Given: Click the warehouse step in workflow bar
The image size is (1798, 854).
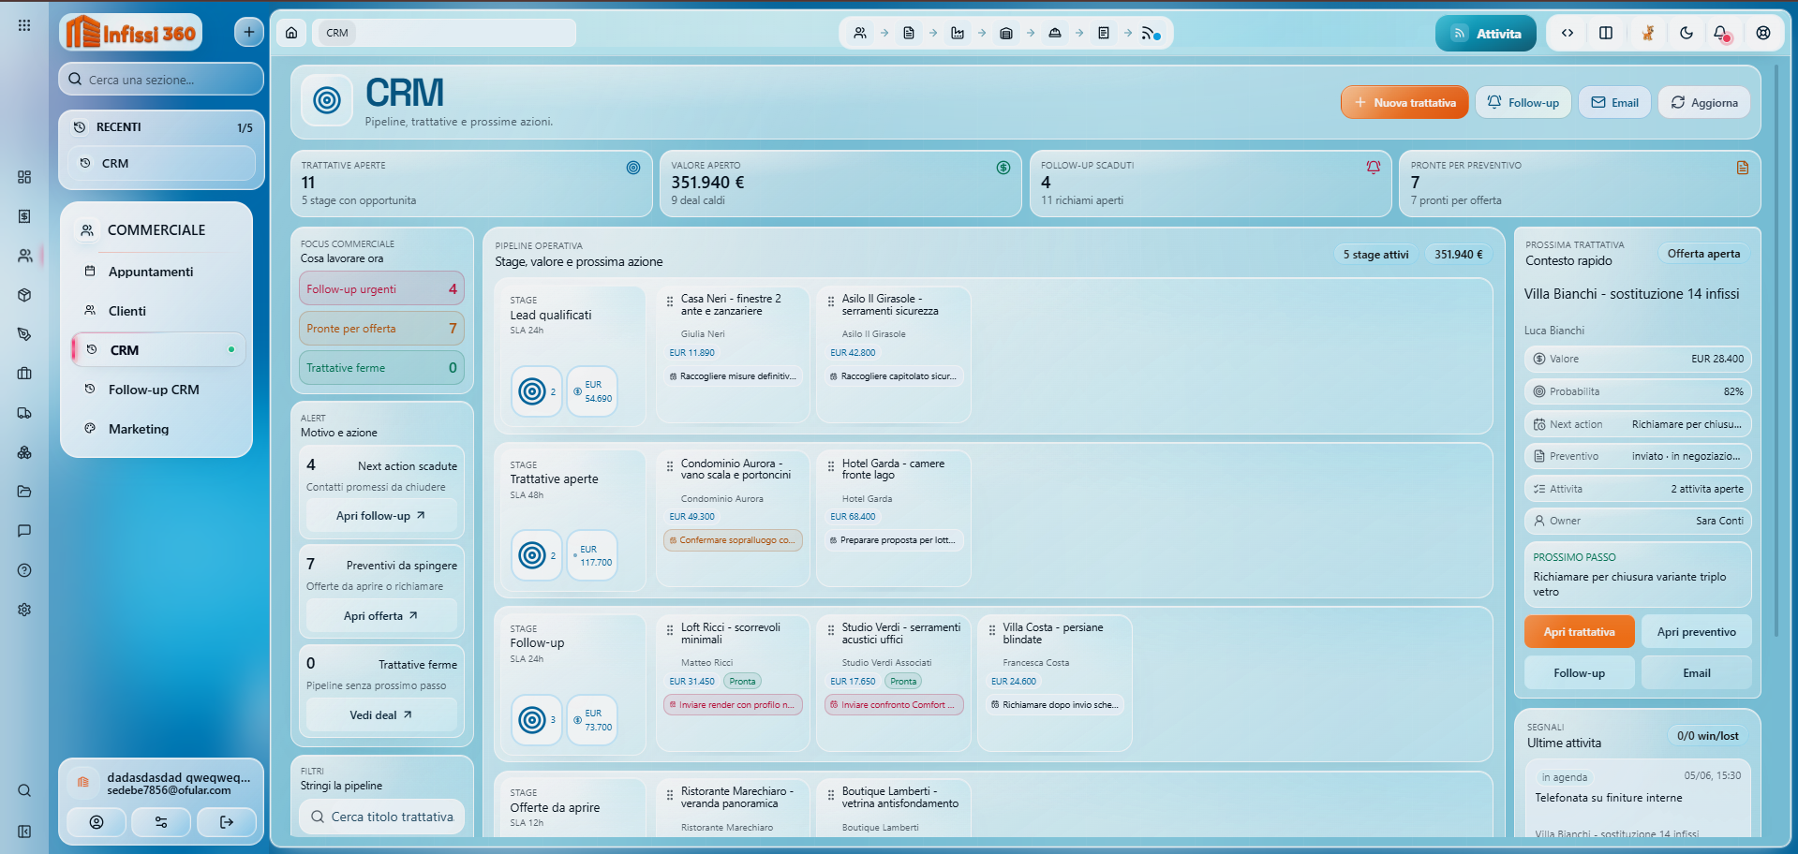Looking at the screenshot, I should pos(1006,33).
